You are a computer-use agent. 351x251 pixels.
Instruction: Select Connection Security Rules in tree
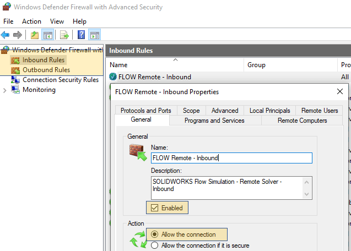pyautogui.click(x=61, y=80)
